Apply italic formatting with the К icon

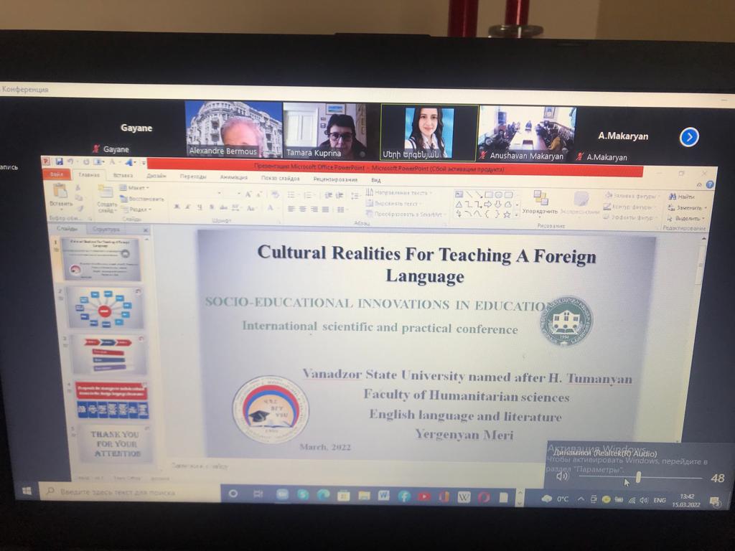188,207
